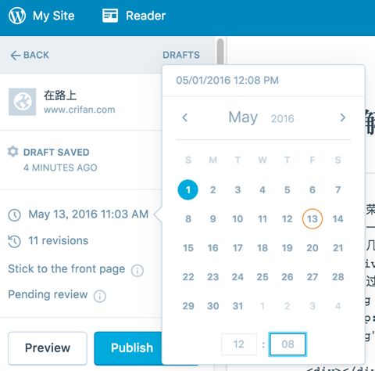This screenshot has height=371, width=375.
Task: Click the clock schedule icon
Action: tap(14, 215)
